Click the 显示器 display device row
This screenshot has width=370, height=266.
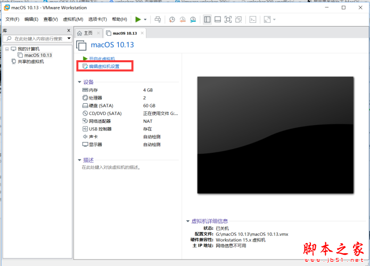pos(129,145)
